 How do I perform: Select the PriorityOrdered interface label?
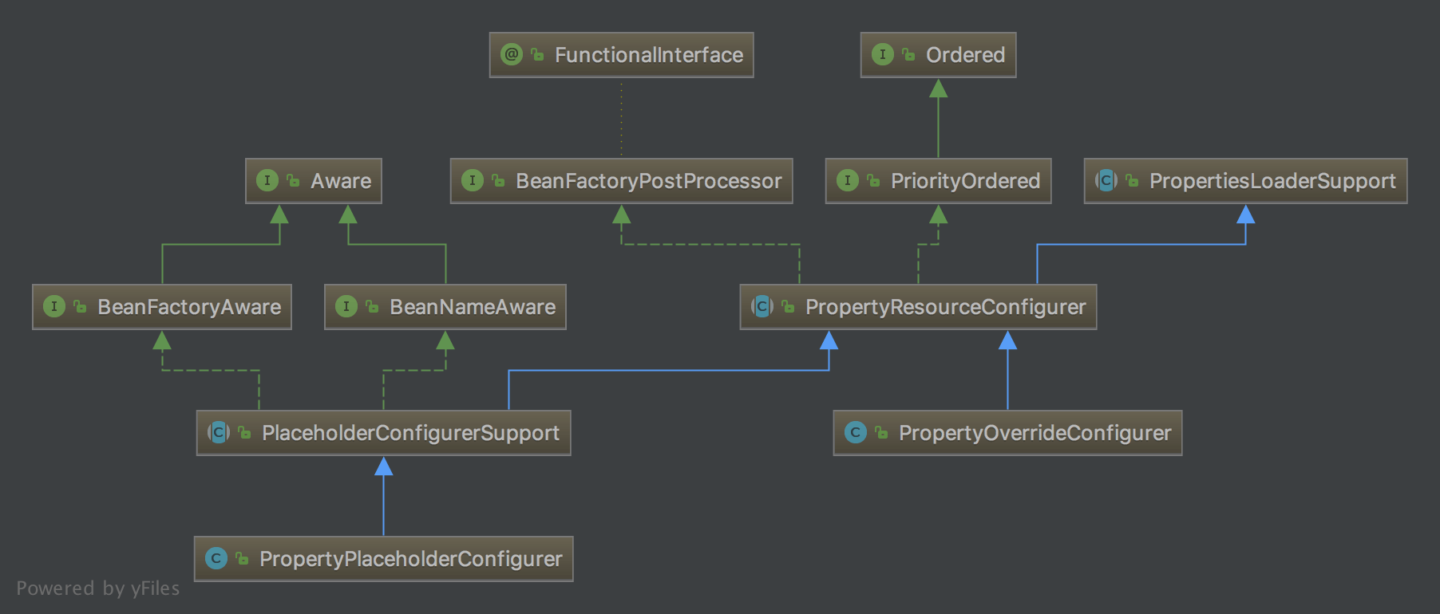pos(965,181)
